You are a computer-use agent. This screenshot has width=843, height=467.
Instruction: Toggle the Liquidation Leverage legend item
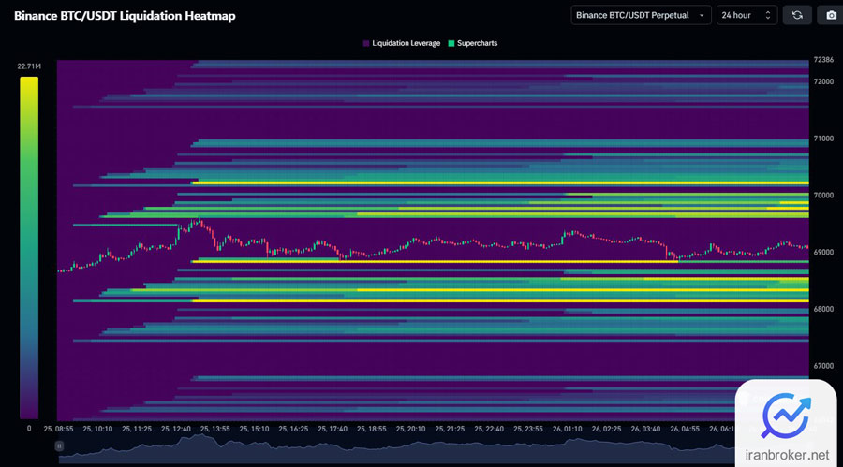point(402,43)
